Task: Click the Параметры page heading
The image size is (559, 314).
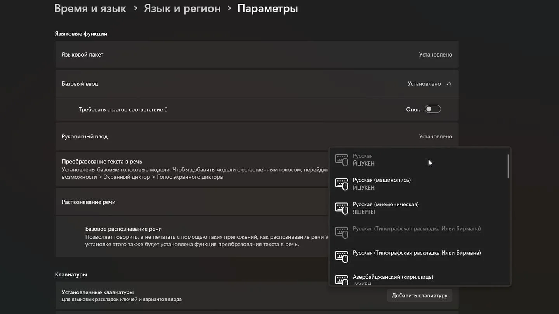Action: (x=267, y=9)
